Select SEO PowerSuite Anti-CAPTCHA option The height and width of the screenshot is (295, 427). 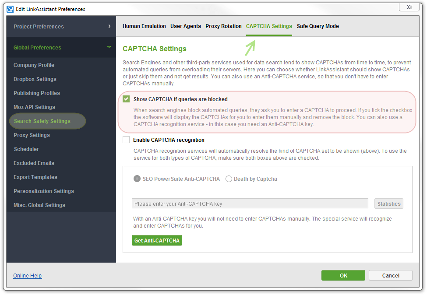click(x=137, y=179)
